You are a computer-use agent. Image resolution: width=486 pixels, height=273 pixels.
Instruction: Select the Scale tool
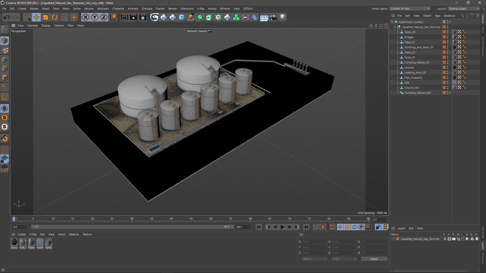[46, 17]
